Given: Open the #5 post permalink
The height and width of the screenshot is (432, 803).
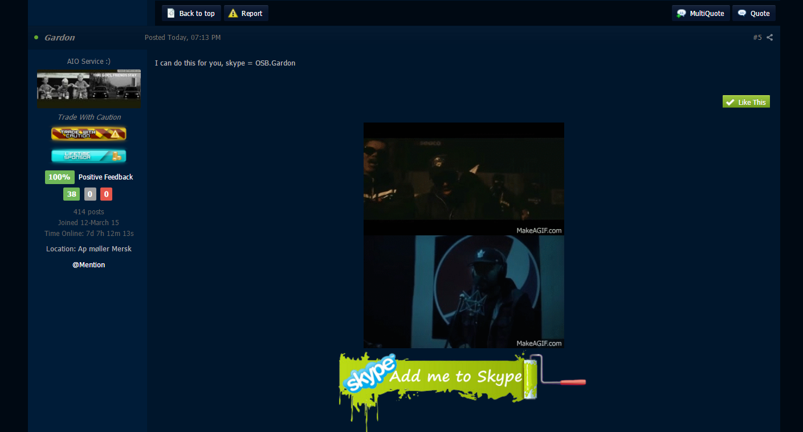Looking at the screenshot, I should click(x=757, y=38).
